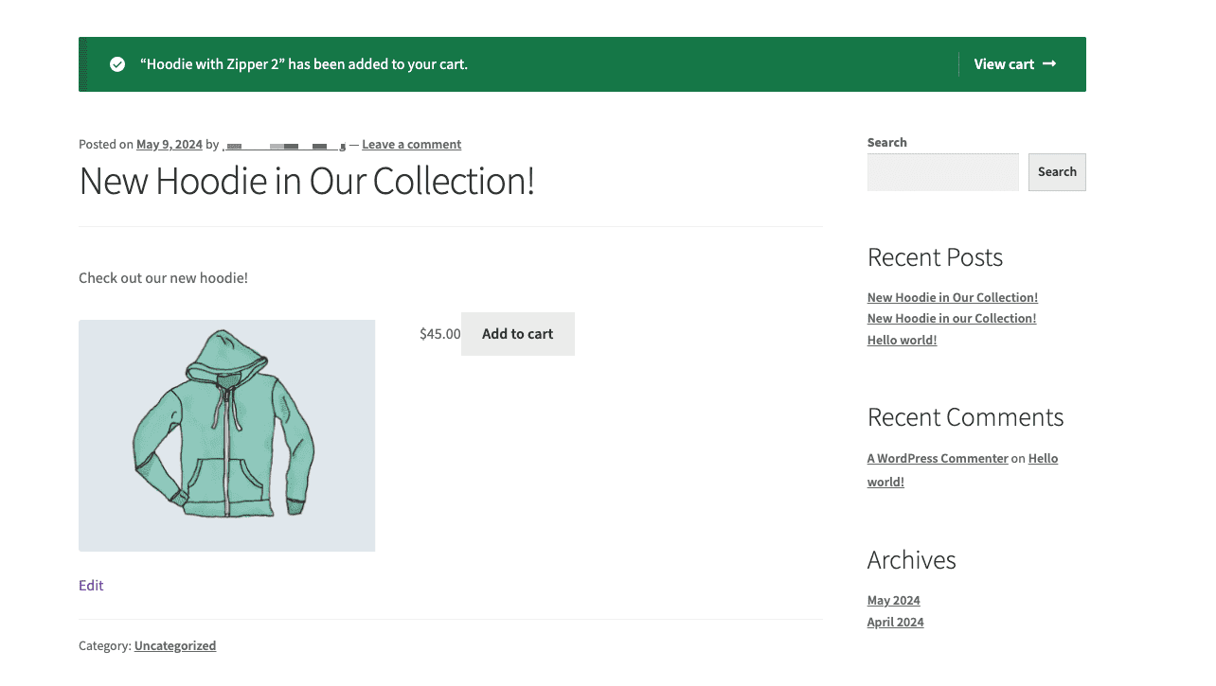
Task: Click the green hoodie product image
Action: pyautogui.click(x=226, y=435)
